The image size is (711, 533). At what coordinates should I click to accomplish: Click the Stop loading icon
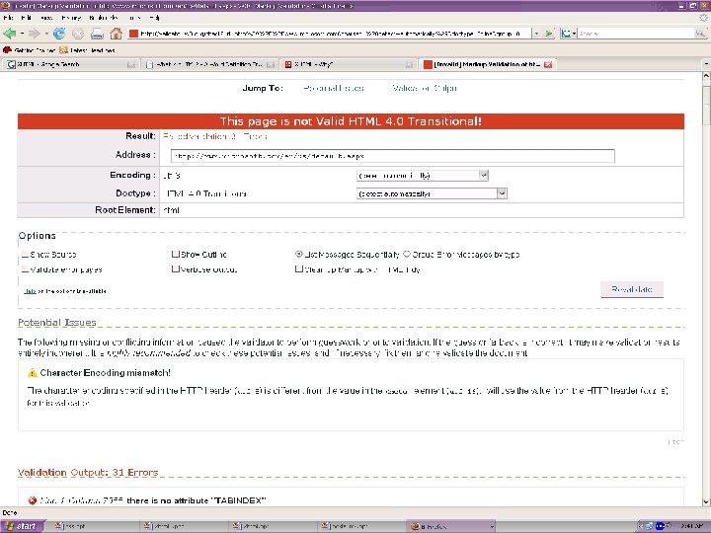pos(78,34)
